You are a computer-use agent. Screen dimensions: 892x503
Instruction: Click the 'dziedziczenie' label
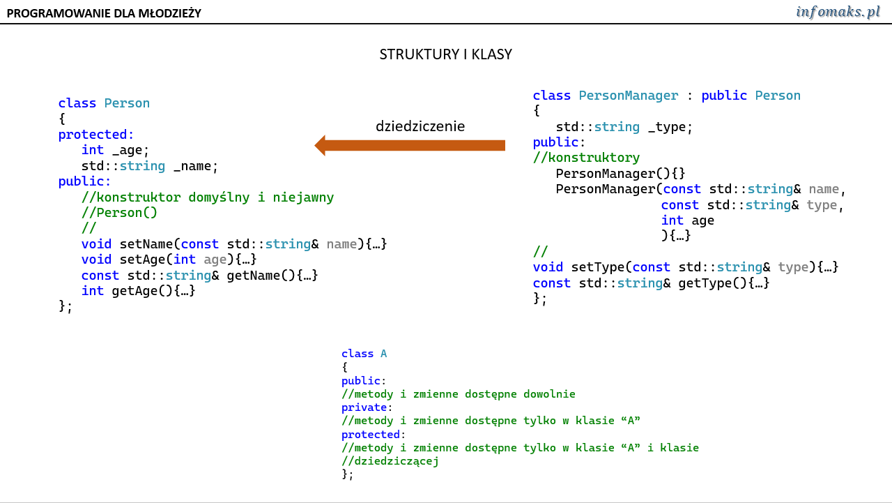pos(420,126)
